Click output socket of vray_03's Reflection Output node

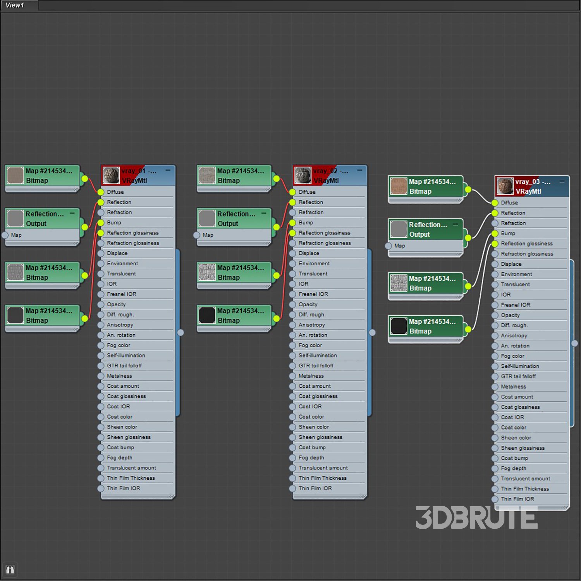[x=468, y=237]
